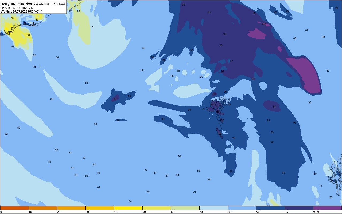Select the 10–20 orange legend segment
This screenshot has height=214, width=342.
43,208
